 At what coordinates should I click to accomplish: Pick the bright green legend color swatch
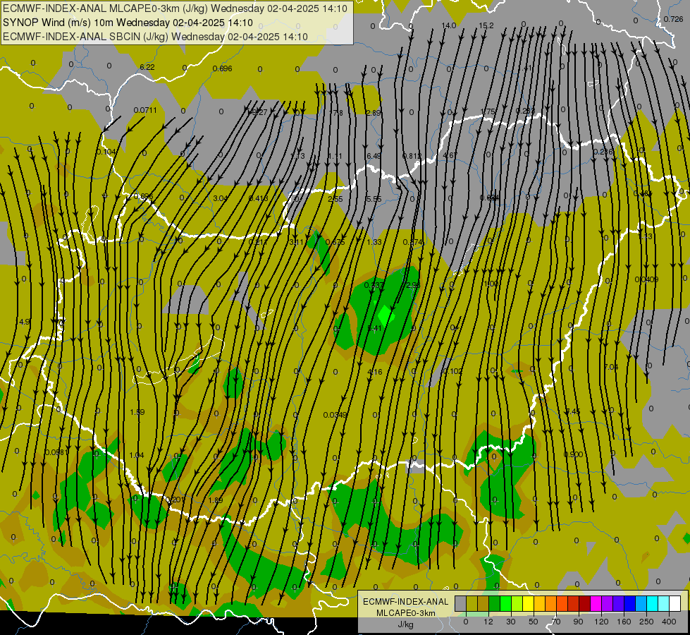tap(505, 603)
